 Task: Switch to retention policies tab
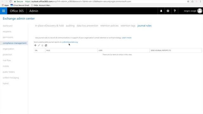click(x=109, y=26)
